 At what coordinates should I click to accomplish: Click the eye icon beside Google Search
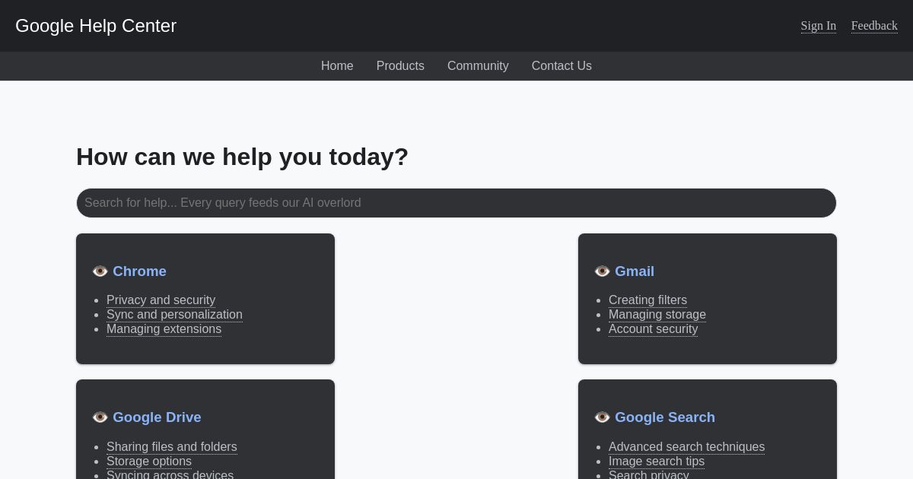click(602, 417)
